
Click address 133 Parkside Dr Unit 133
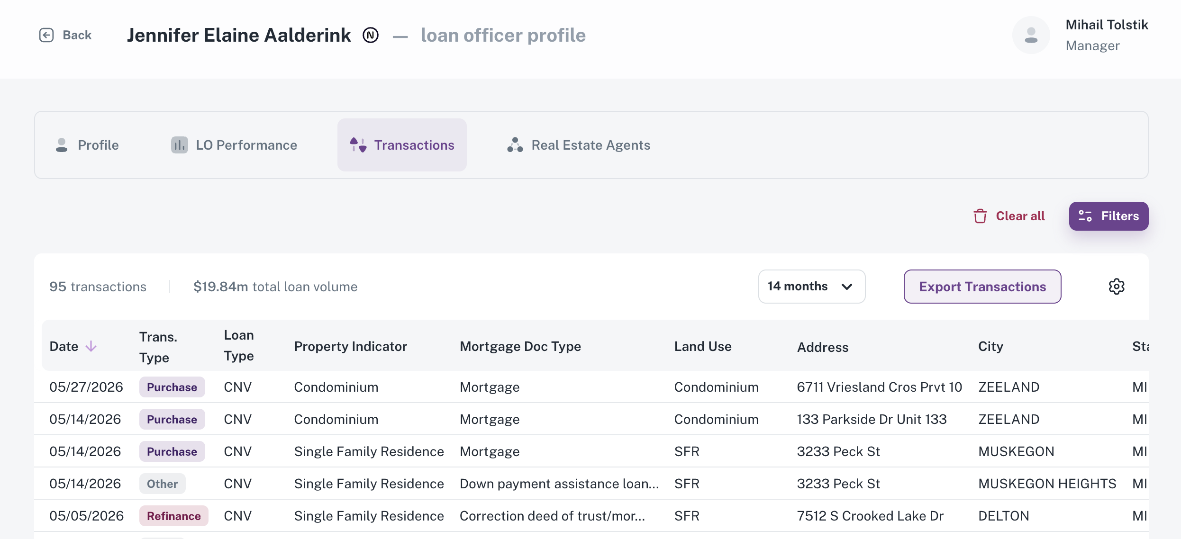pos(872,419)
